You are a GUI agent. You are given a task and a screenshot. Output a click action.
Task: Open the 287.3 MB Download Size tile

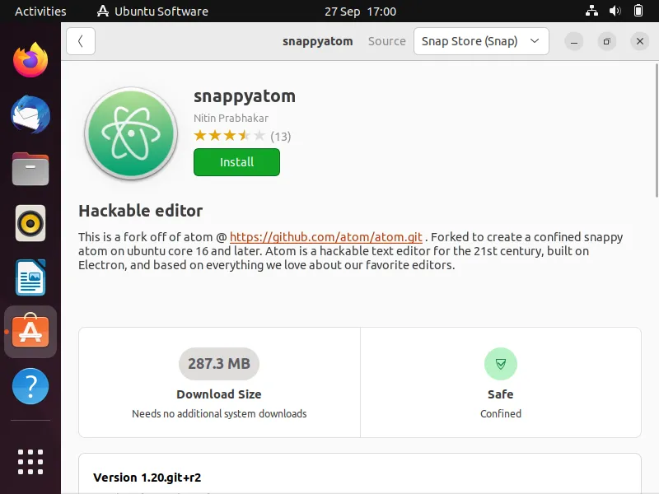219,382
